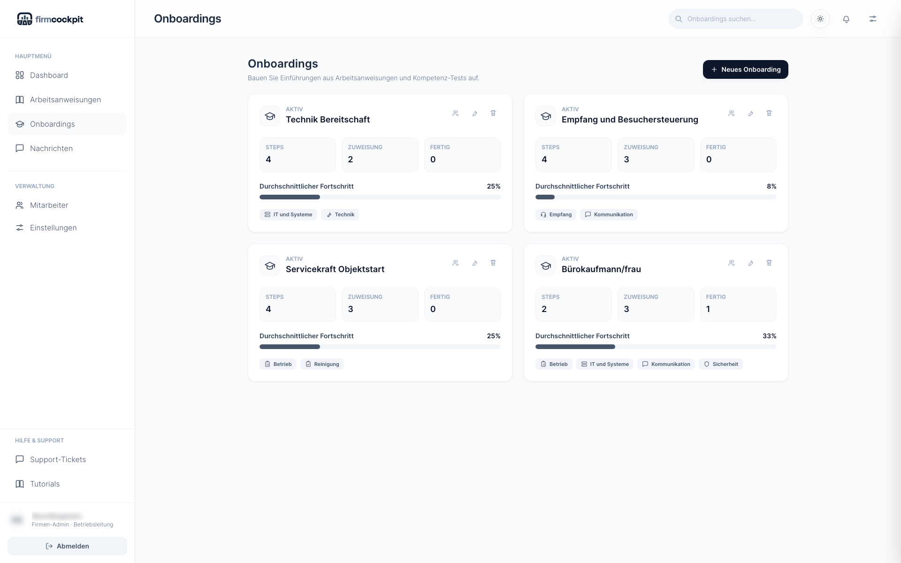Image resolution: width=901 pixels, height=563 pixels.
Task: Open the Mitarbeiter section in the sidebar
Action: 49,205
